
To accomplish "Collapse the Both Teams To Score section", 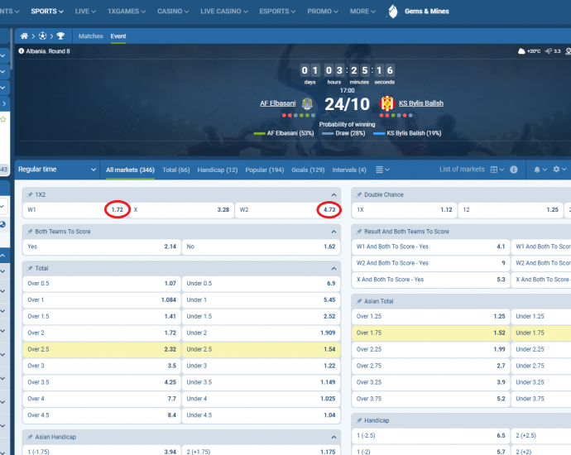I will [333, 232].
